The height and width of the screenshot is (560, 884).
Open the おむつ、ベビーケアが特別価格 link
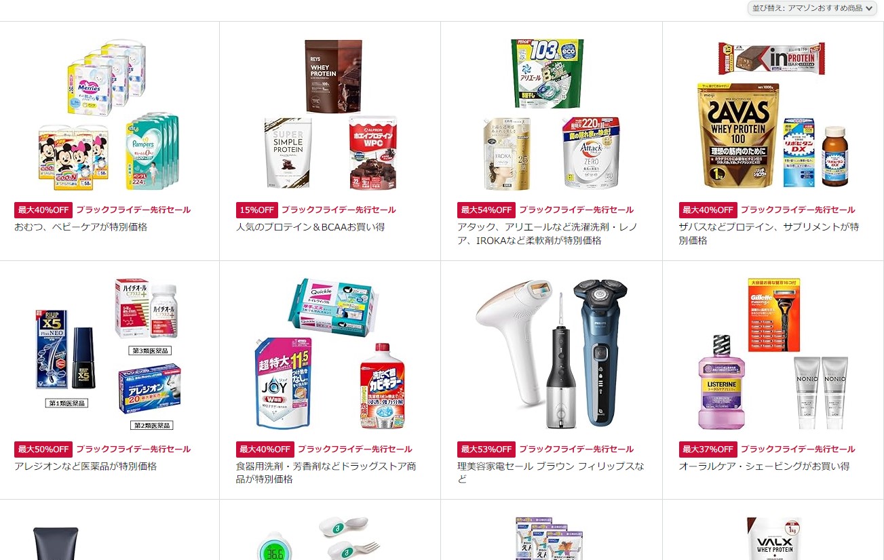[81, 227]
